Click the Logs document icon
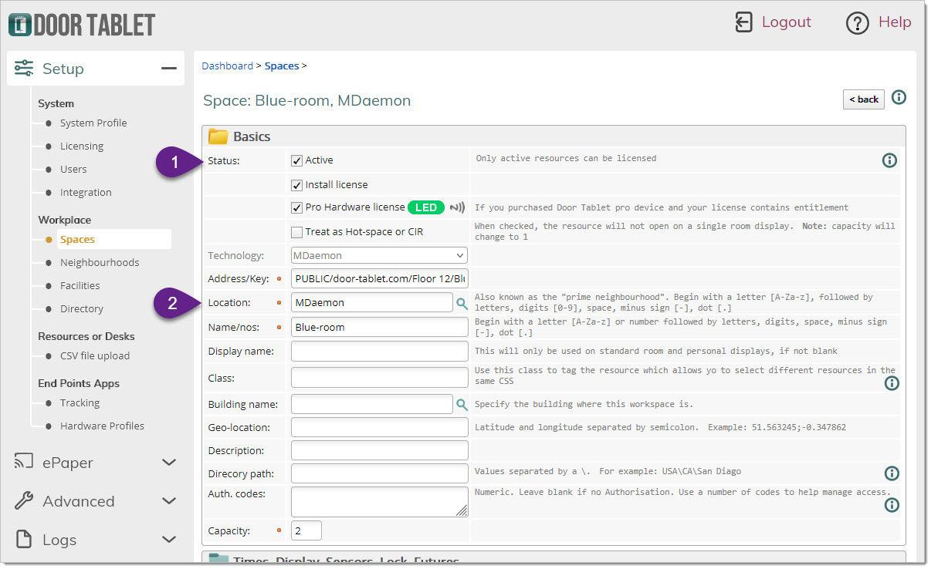The height and width of the screenshot is (569, 931). (x=24, y=539)
